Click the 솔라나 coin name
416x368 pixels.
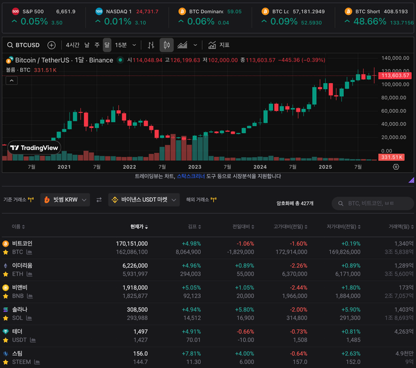tap(19, 310)
